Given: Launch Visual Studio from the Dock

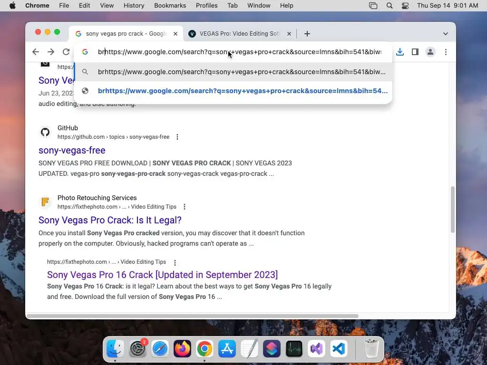Looking at the screenshot, I should 316,348.
